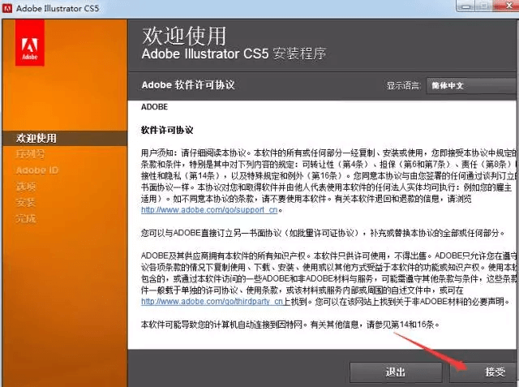Click the 接受 (Accept) button
This screenshot has width=519, height=387.
point(484,372)
